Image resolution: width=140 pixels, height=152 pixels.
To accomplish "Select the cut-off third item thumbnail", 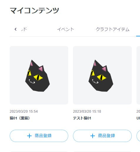I will [x=138, y=75].
